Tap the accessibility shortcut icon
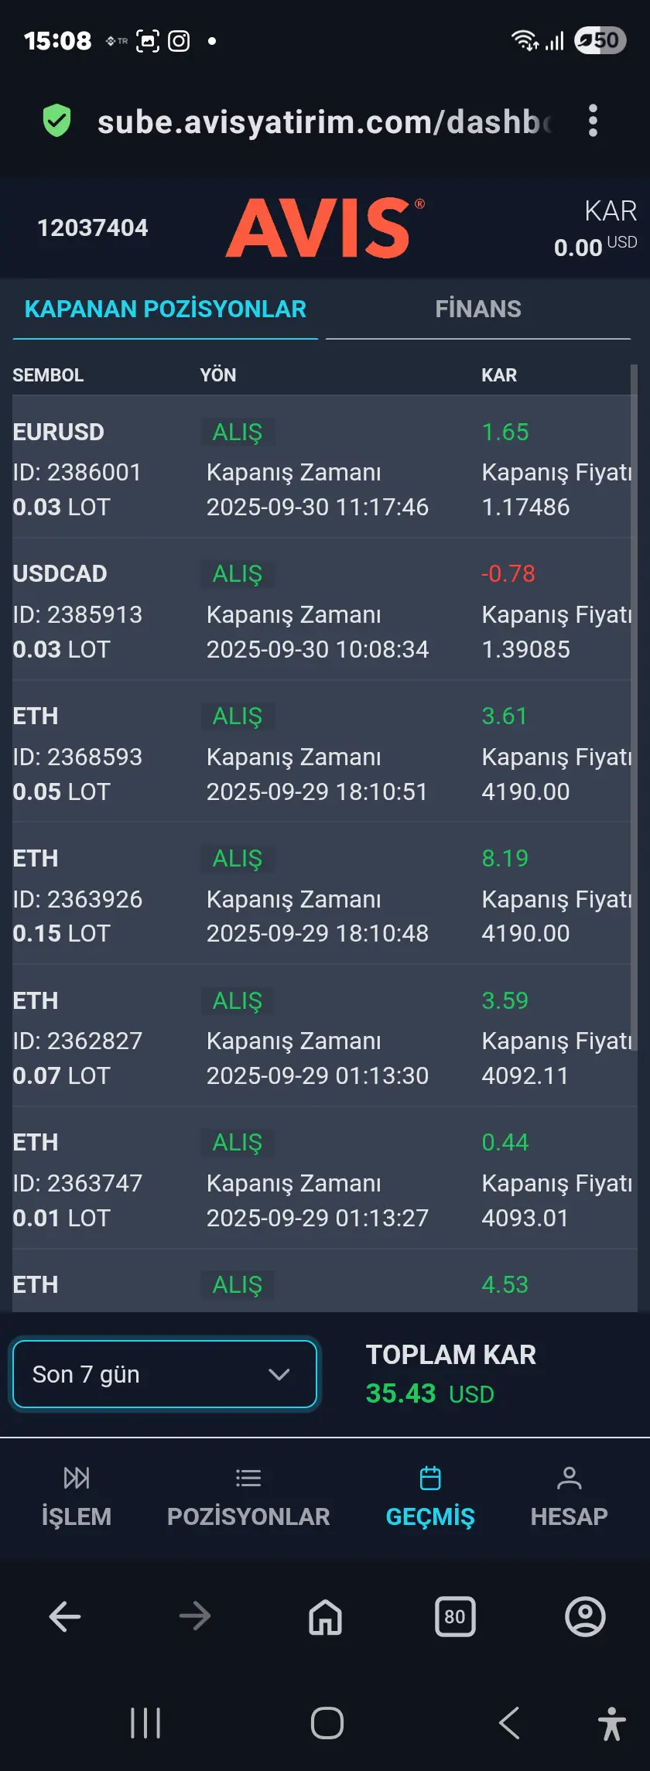650x1771 pixels. [611, 1723]
